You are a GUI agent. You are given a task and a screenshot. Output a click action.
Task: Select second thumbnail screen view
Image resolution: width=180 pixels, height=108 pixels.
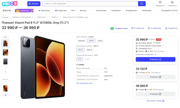pyautogui.click(x=5, y=52)
